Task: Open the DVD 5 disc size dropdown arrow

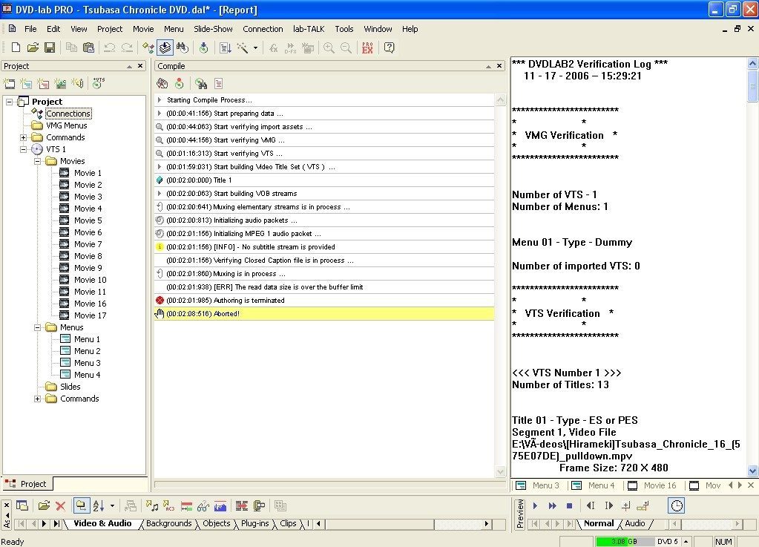Action: click(x=686, y=542)
